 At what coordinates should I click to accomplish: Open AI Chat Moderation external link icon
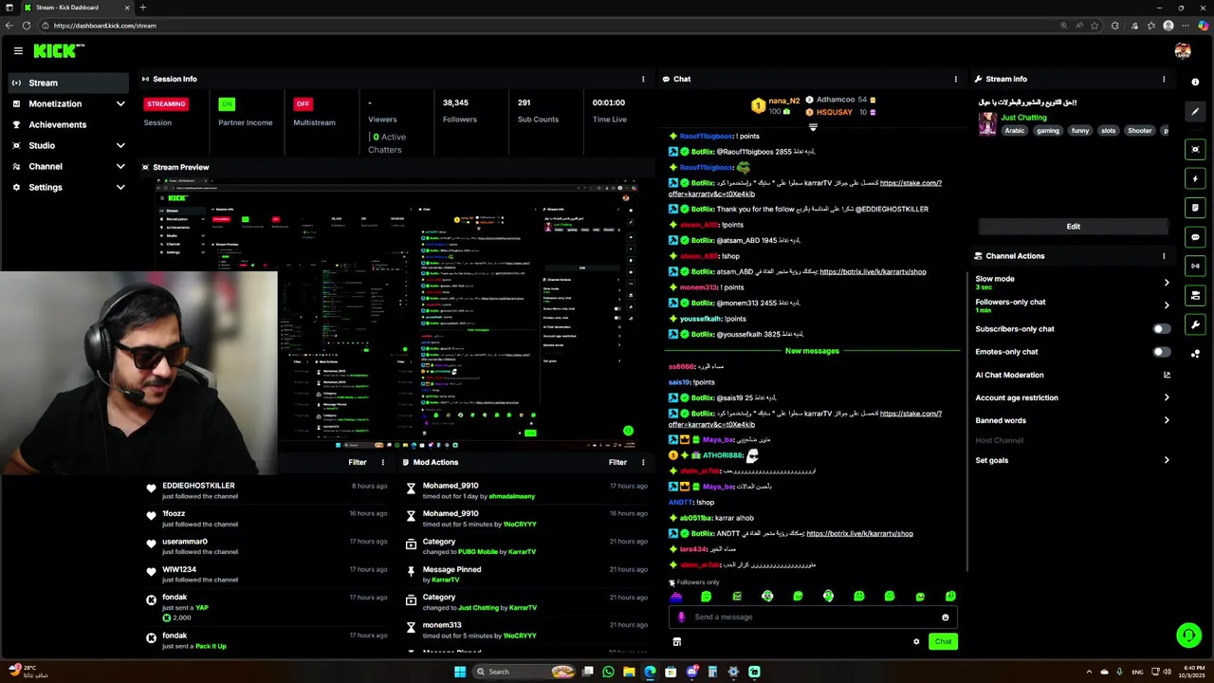(1167, 375)
